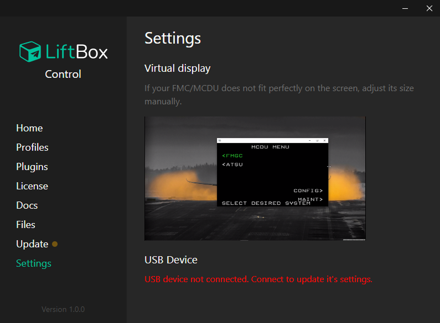Open the Files section
The image size is (440, 323).
25,225
